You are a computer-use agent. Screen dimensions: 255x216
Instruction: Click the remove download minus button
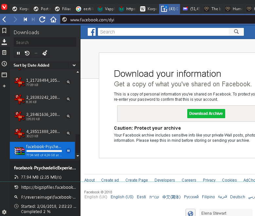click(36, 53)
